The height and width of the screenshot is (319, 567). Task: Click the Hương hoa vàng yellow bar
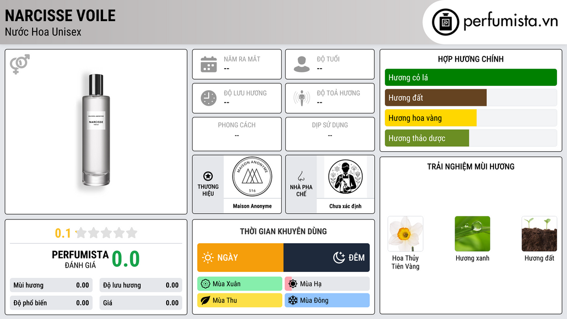point(431,118)
